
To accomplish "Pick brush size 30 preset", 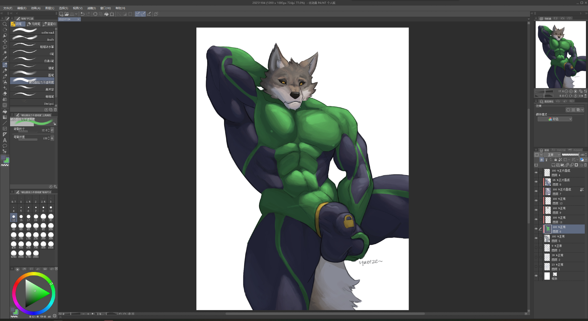I will pyautogui.click(x=51, y=217).
